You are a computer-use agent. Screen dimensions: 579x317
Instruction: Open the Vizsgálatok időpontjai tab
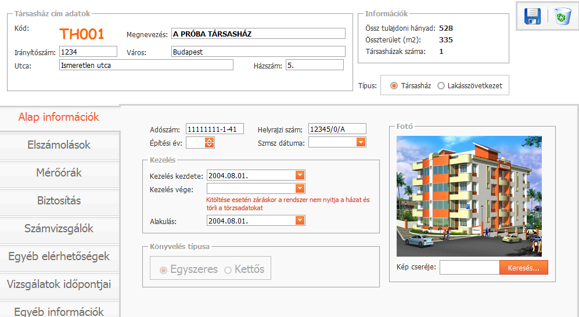[x=59, y=284]
